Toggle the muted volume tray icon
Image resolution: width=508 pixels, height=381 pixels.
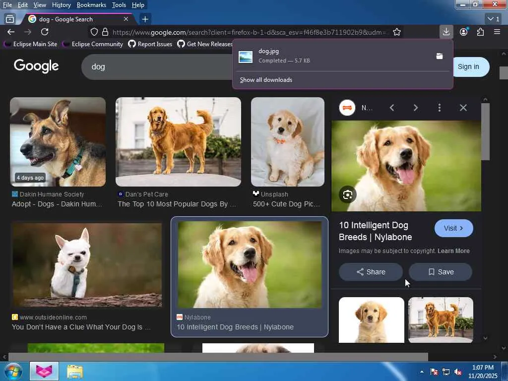[x=458, y=372]
